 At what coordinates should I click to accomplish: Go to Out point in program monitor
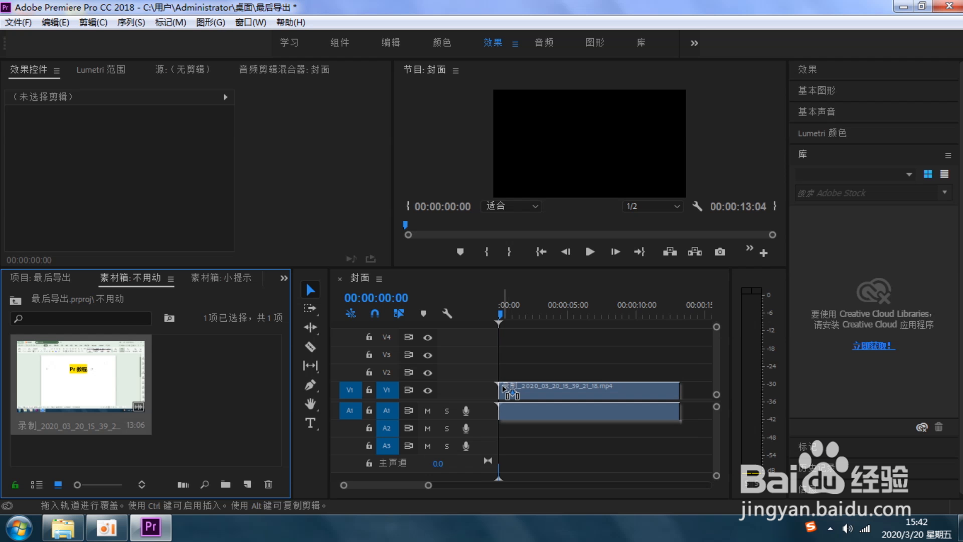coord(639,252)
